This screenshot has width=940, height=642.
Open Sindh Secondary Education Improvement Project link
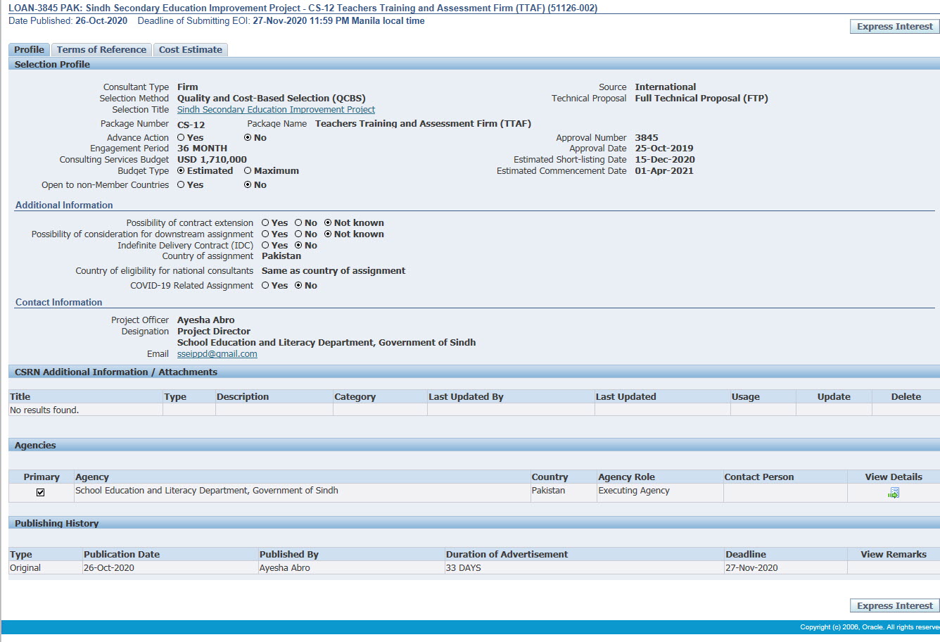pos(276,110)
